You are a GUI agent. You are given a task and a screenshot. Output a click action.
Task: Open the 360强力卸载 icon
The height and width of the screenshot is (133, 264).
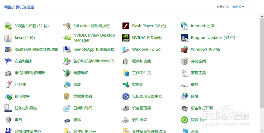click(8, 26)
